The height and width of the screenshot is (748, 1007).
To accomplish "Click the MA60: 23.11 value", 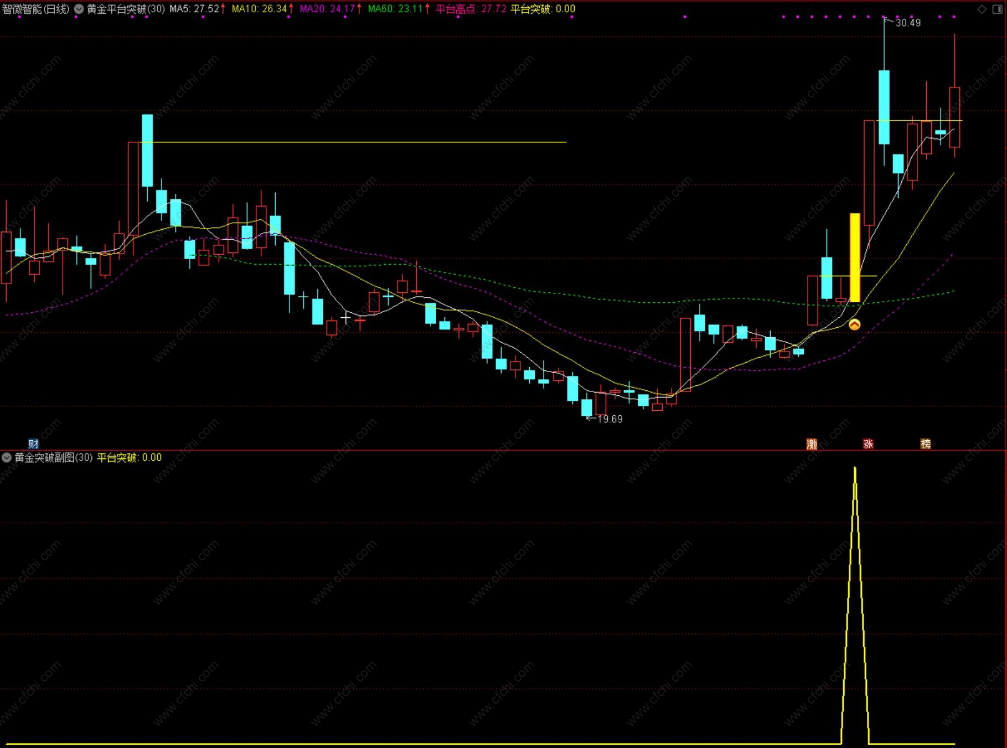I will [x=395, y=9].
